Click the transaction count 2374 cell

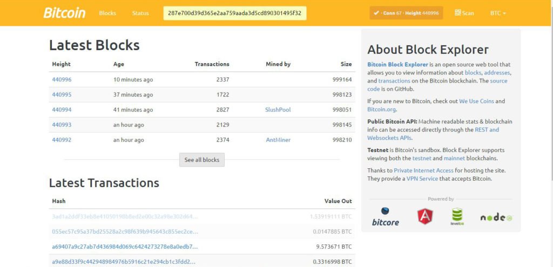tap(223, 140)
